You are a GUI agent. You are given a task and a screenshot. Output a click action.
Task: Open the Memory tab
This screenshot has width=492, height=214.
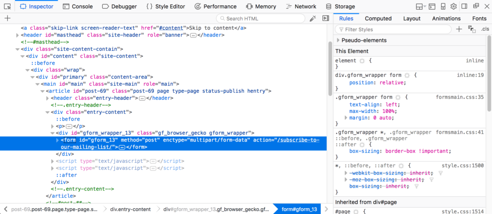tap(261, 6)
